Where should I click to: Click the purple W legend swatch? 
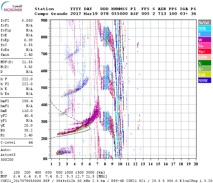tap(204, 40)
